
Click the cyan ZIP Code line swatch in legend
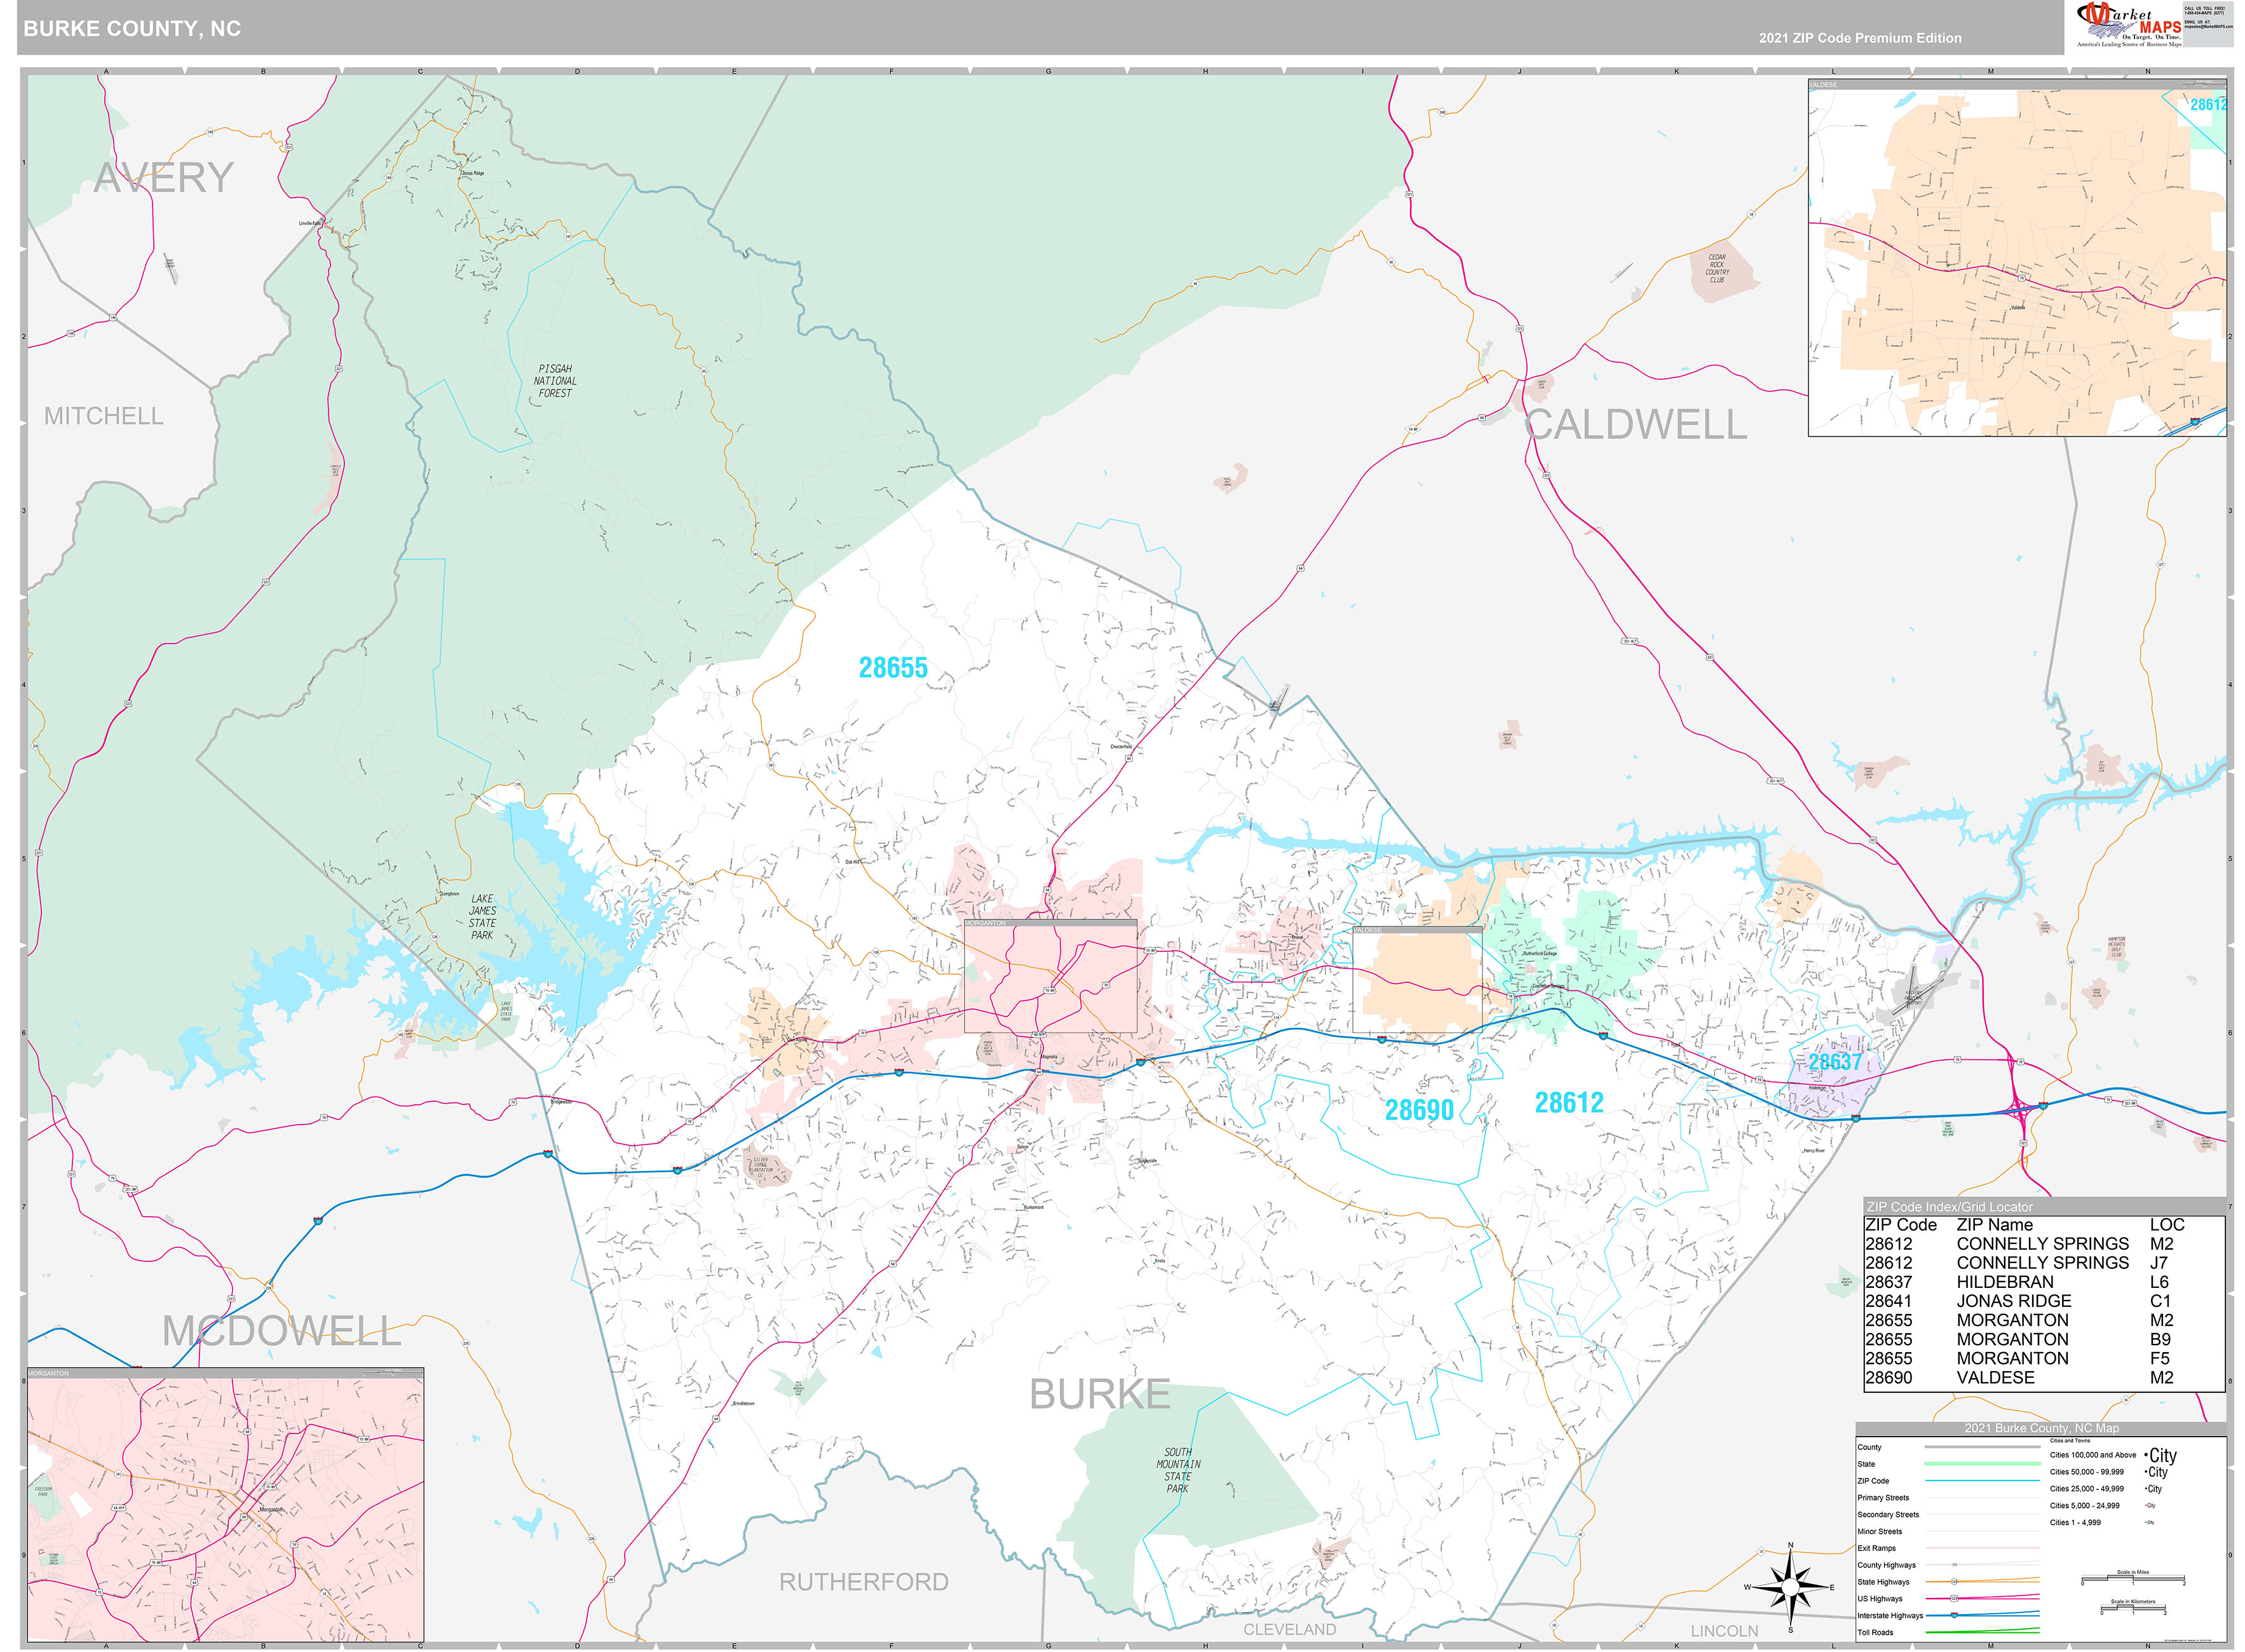click(x=1982, y=1481)
